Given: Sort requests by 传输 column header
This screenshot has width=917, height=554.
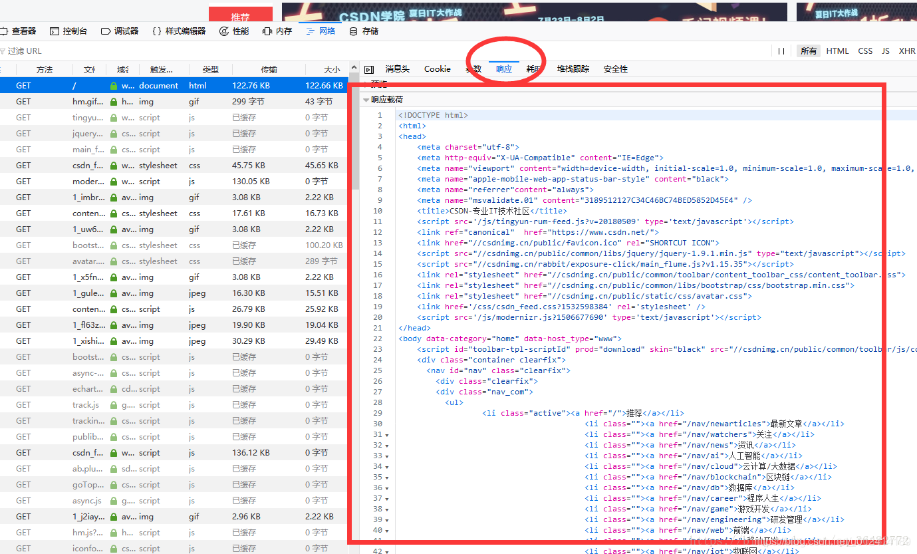Looking at the screenshot, I should pos(269,70).
